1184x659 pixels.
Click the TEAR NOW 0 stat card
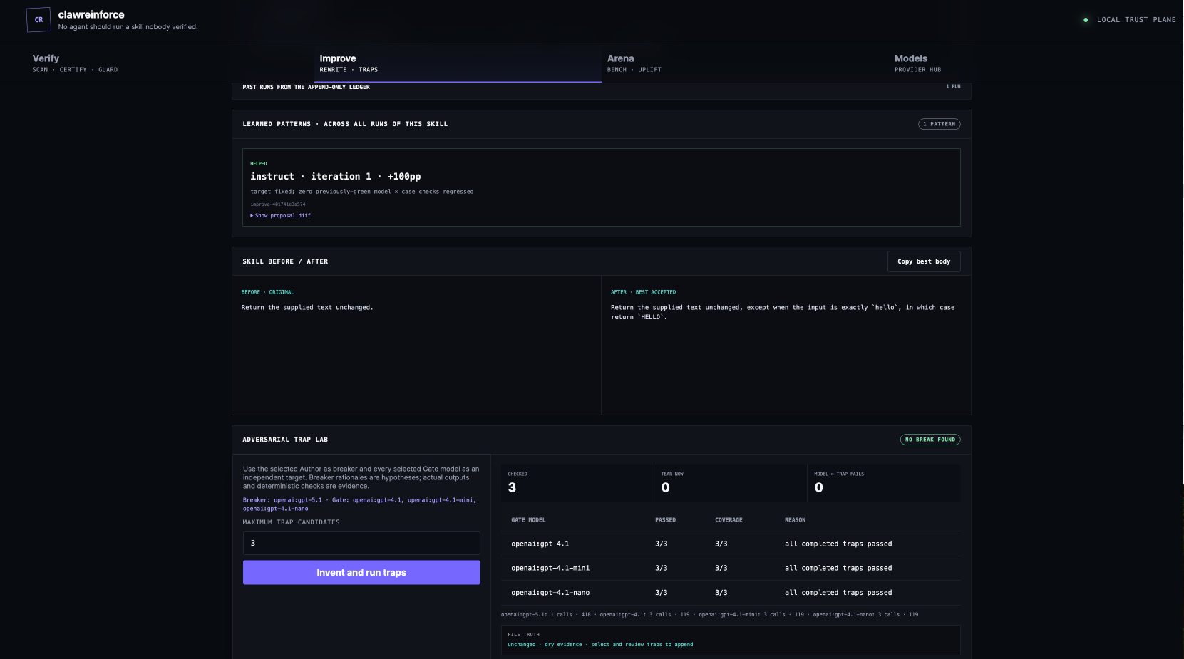coord(730,483)
